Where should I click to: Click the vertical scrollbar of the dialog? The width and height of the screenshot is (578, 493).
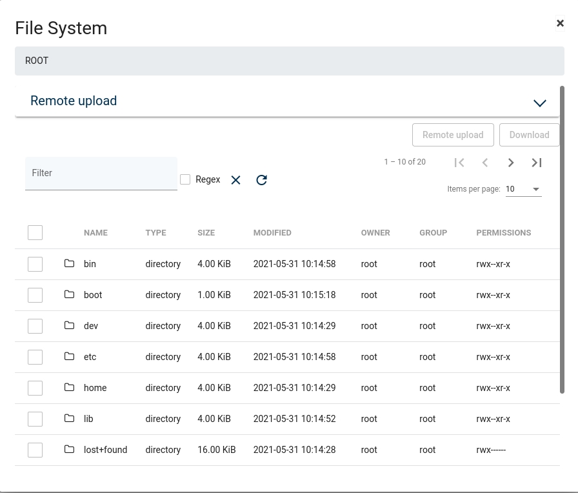pos(562,239)
